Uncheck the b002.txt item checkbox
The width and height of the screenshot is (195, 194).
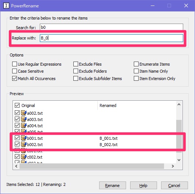tap(17, 144)
